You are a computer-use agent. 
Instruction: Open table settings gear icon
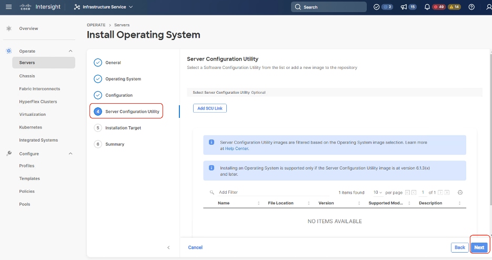[x=460, y=193]
